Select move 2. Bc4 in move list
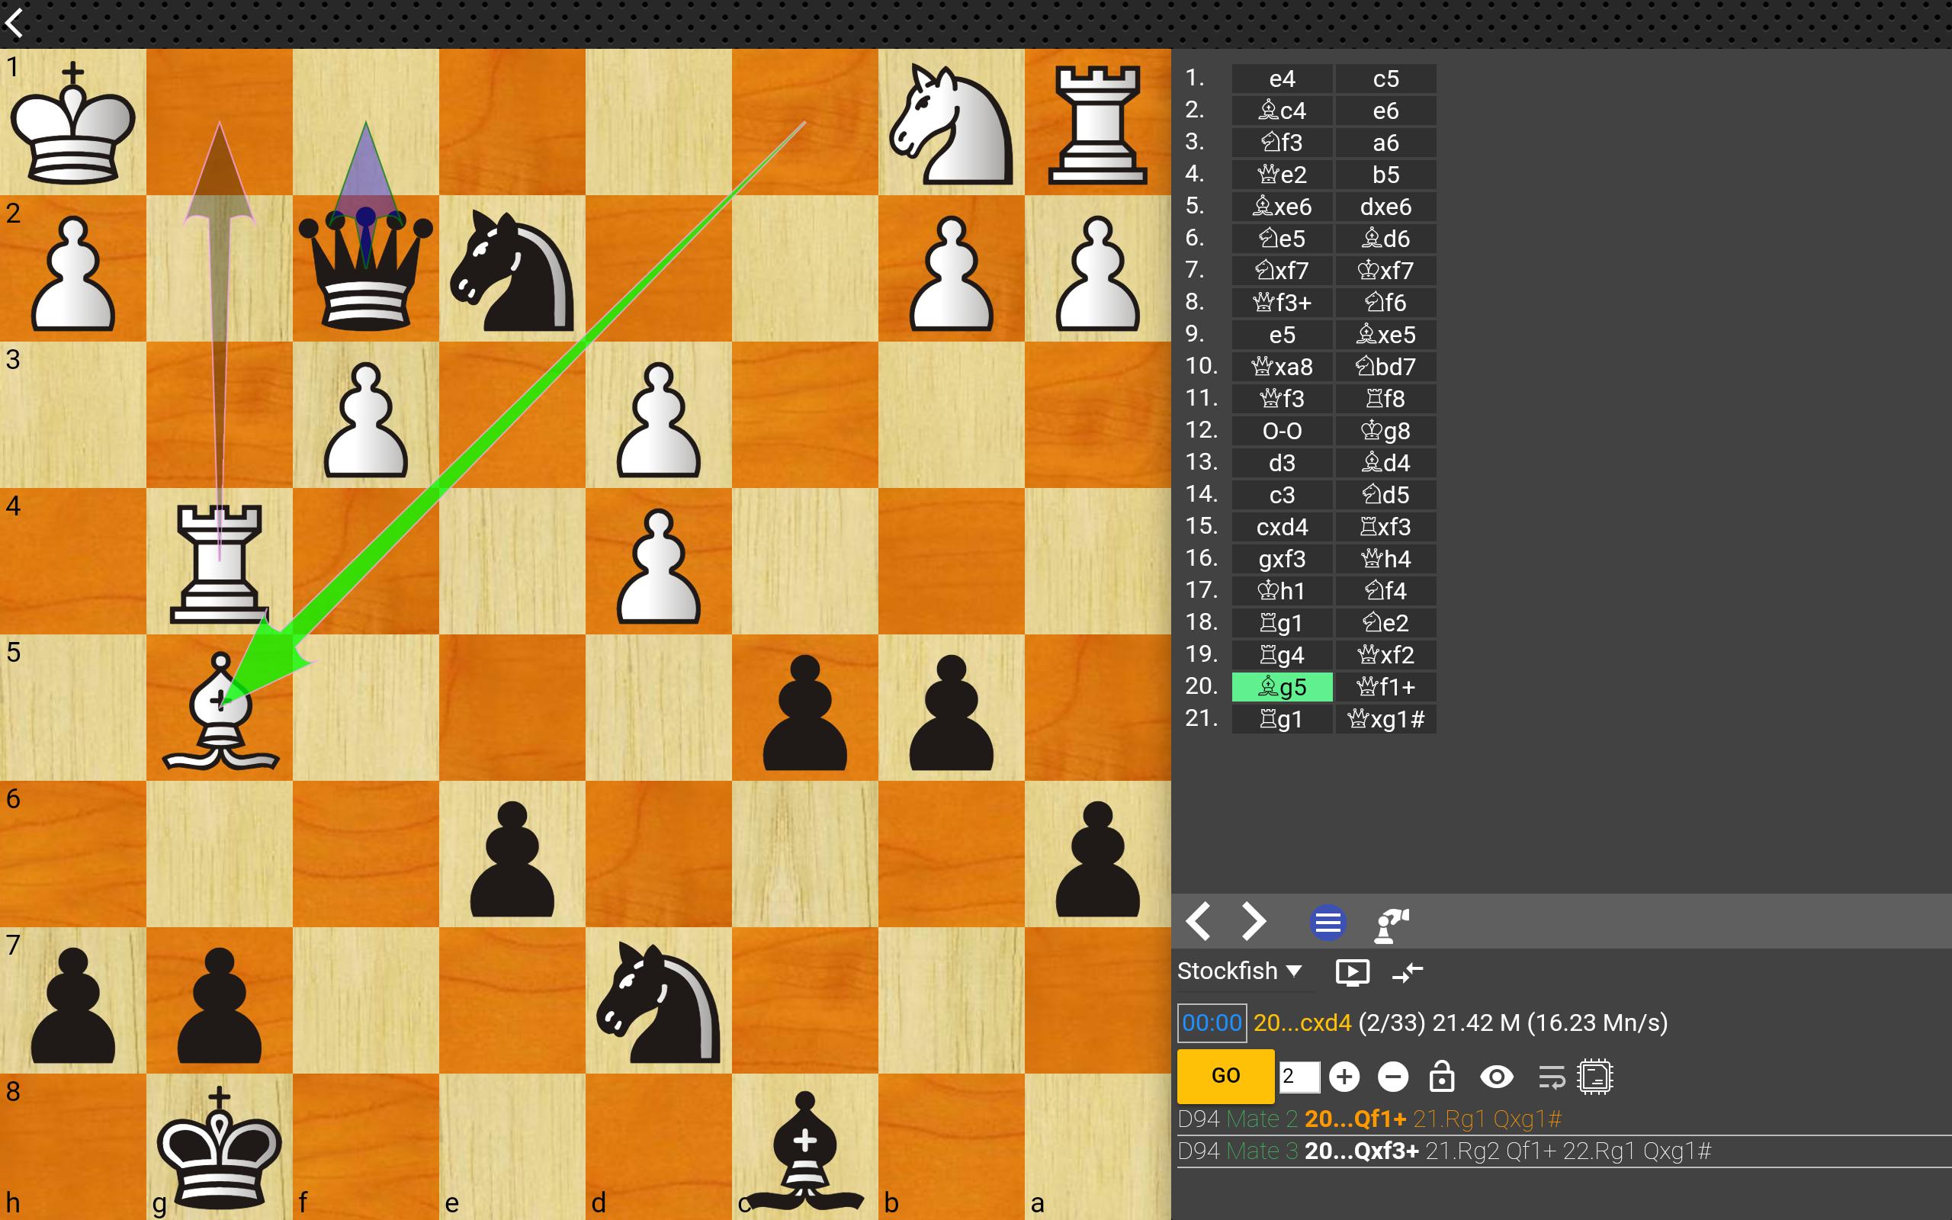 point(1282,111)
